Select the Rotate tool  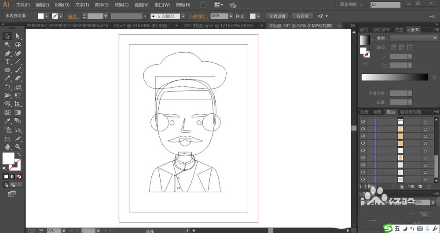coord(7,87)
